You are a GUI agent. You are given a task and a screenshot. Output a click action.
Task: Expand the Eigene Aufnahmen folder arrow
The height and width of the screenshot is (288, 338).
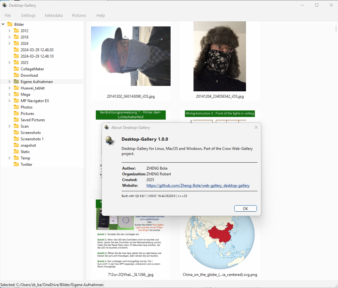9,81
